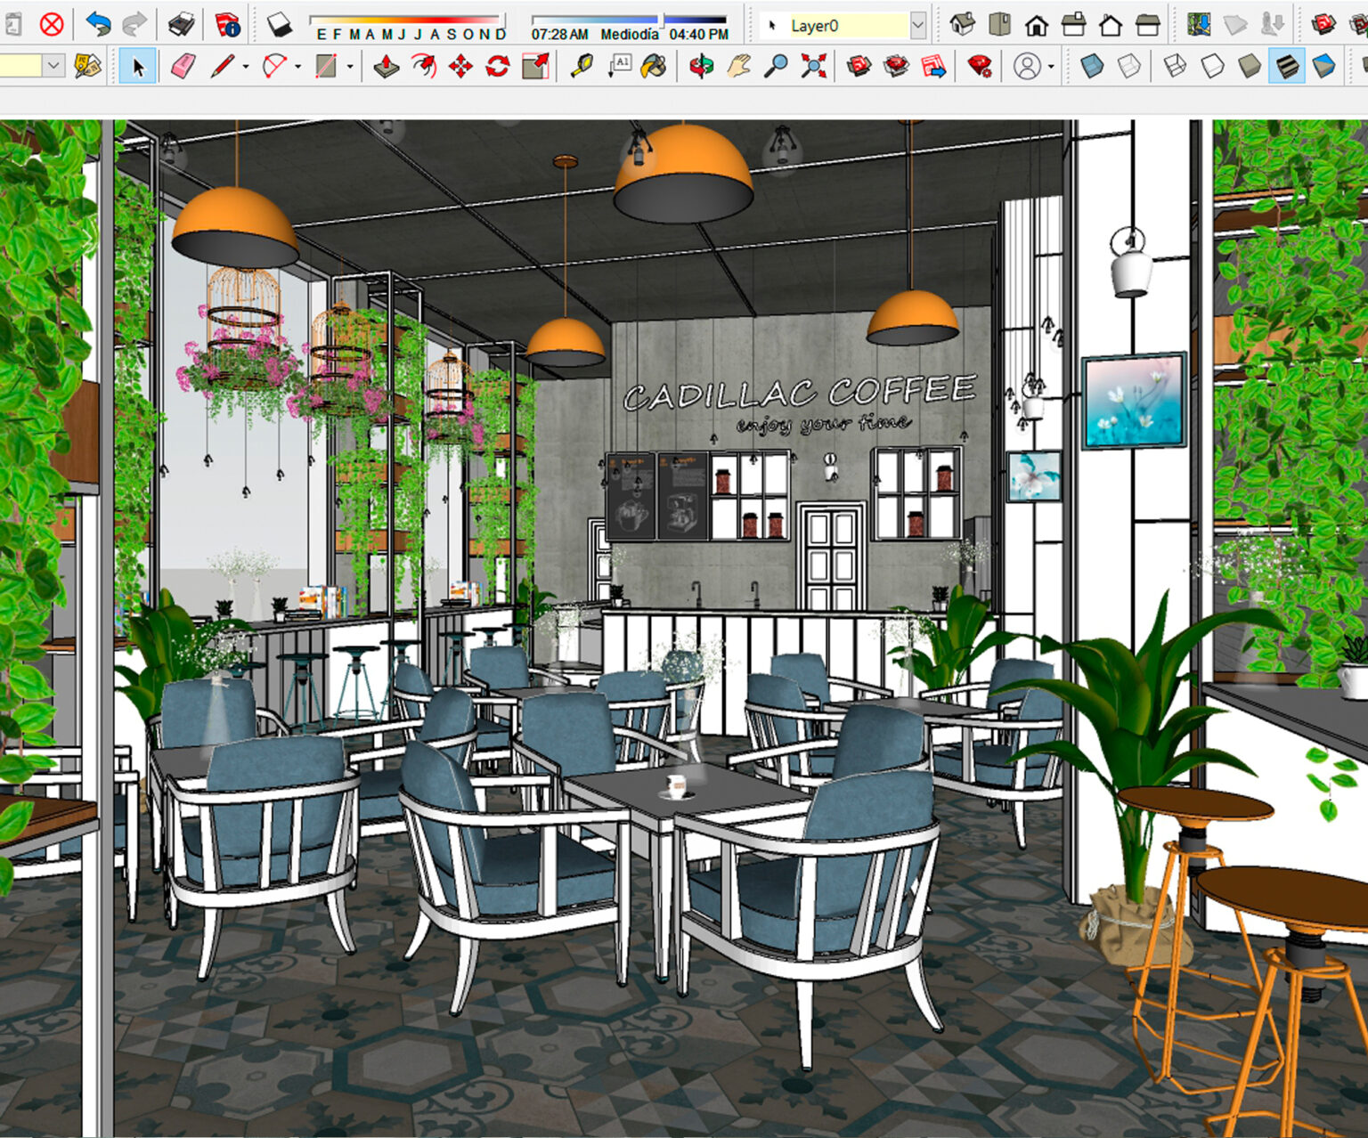Select the Move tool
This screenshot has width=1368, height=1138.
point(460,66)
